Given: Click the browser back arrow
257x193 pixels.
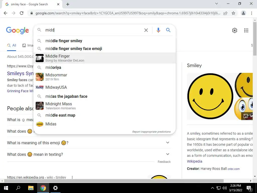Looking at the screenshot, I should click(6, 13).
